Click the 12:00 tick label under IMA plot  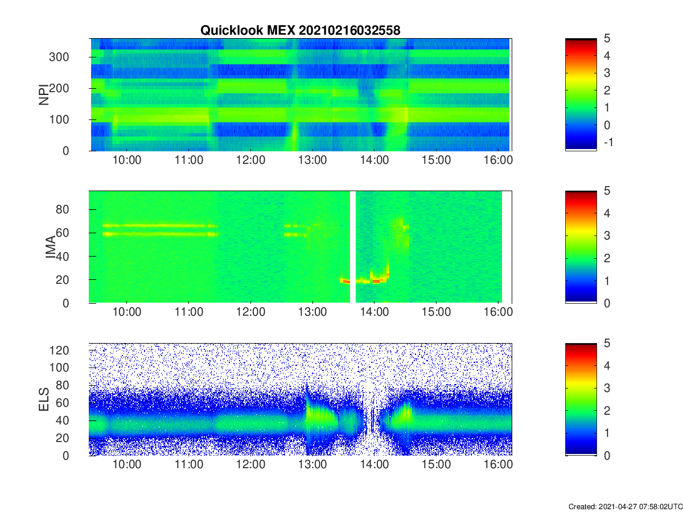[x=250, y=312]
